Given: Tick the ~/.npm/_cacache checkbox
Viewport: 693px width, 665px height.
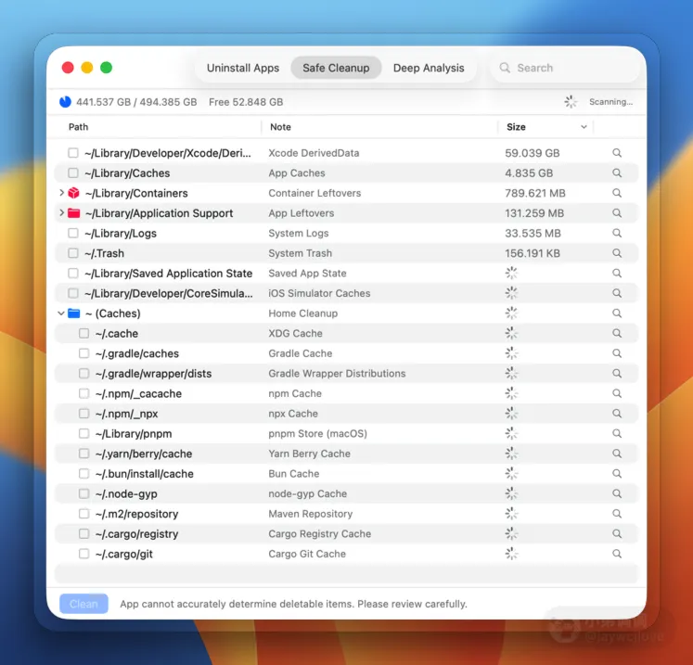Looking at the screenshot, I should (83, 393).
